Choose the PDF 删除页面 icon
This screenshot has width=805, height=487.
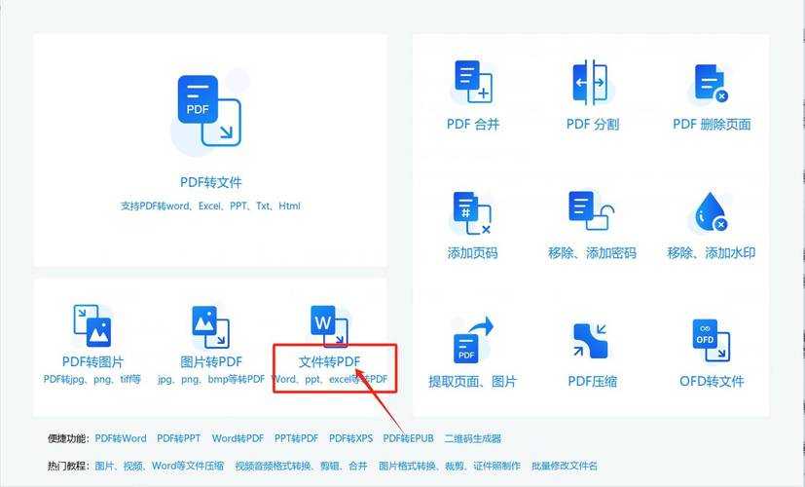point(711,83)
